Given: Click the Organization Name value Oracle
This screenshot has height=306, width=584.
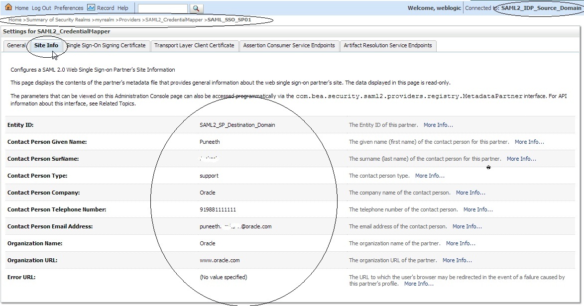Looking at the screenshot, I should 208,243.
